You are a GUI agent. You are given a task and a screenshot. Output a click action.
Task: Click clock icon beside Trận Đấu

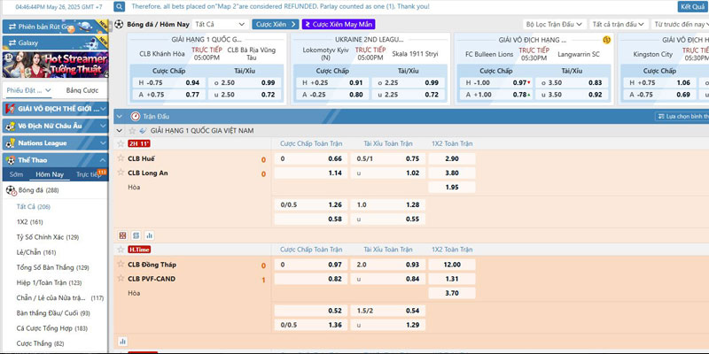(x=136, y=117)
